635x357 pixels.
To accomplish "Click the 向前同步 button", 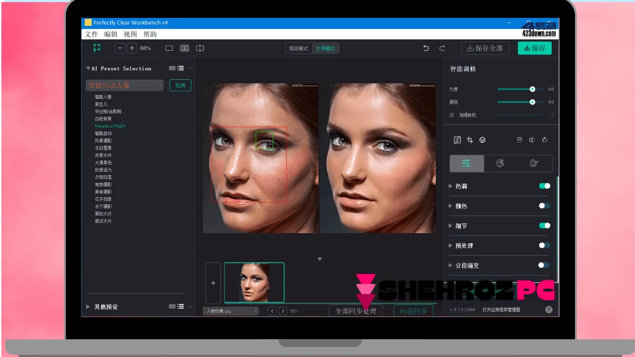I will [x=413, y=311].
